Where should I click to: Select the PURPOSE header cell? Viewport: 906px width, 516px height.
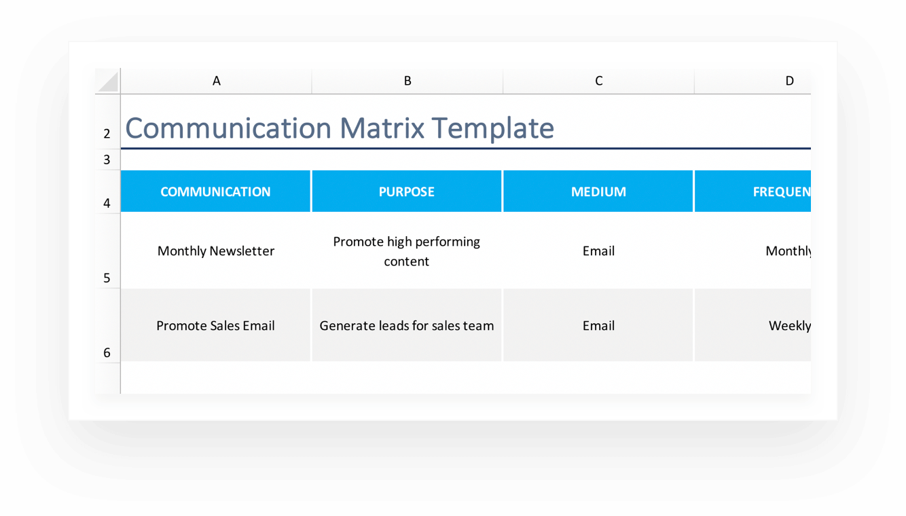(x=407, y=191)
